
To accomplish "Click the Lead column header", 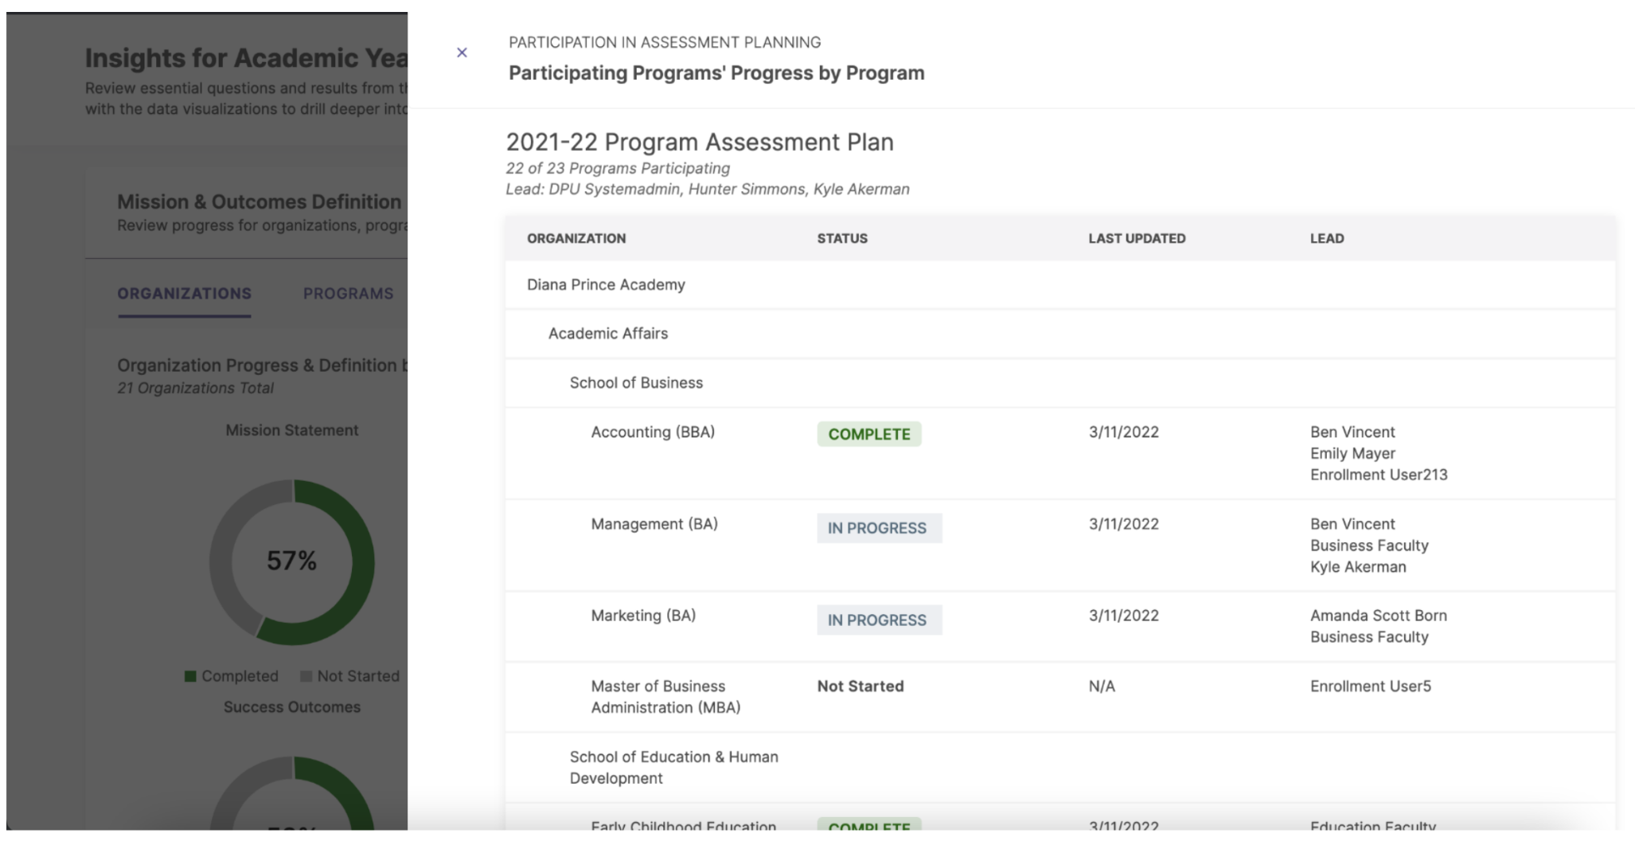I will tap(1327, 238).
